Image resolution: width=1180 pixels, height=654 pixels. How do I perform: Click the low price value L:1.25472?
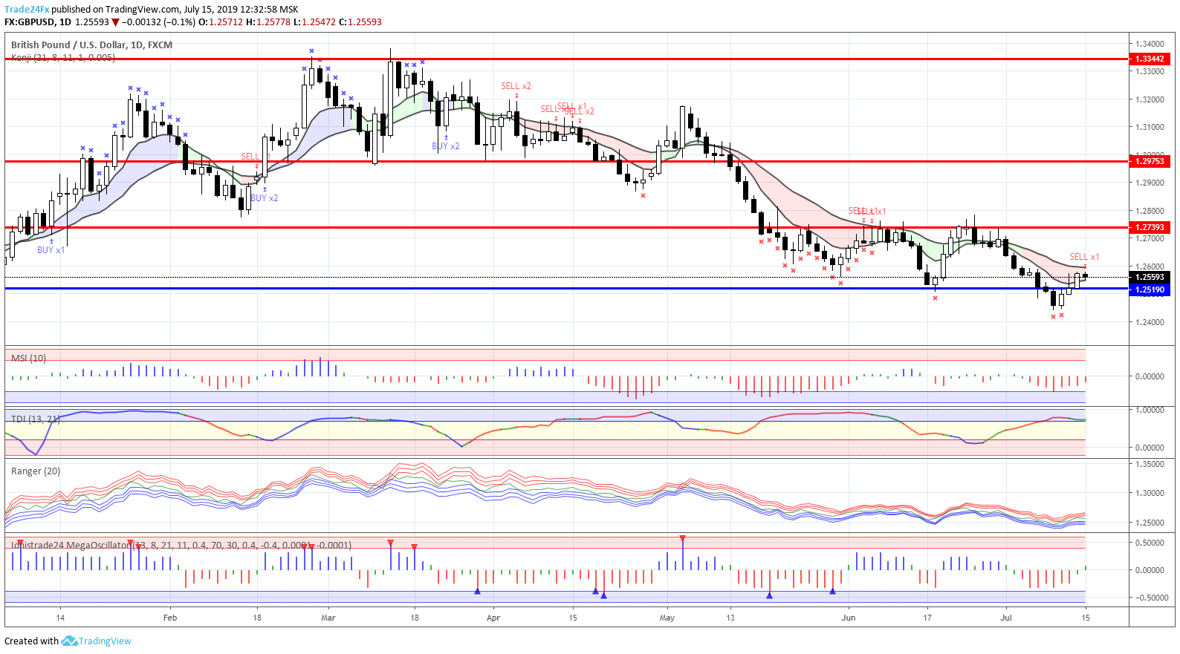click(x=315, y=22)
